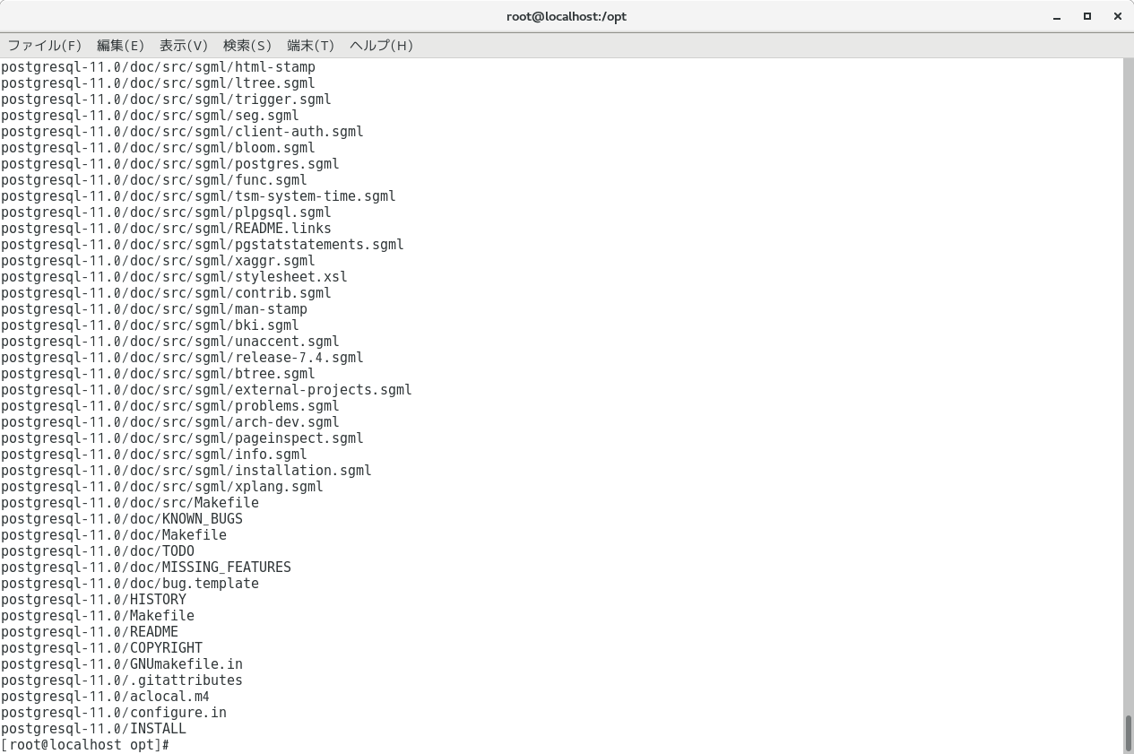Screen dimensions: 1134x754
Task: Click the line ending .gitattributes
Action: [x=122, y=680]
